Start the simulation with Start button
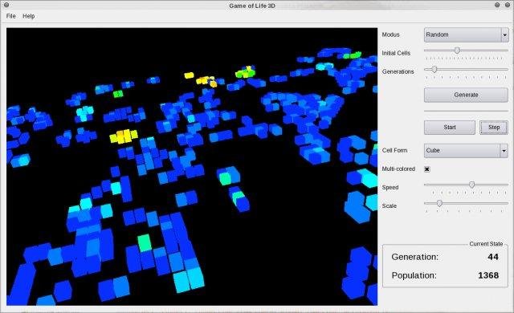The width and height of the screenshot is (514, 313). (x=450, y=128)
